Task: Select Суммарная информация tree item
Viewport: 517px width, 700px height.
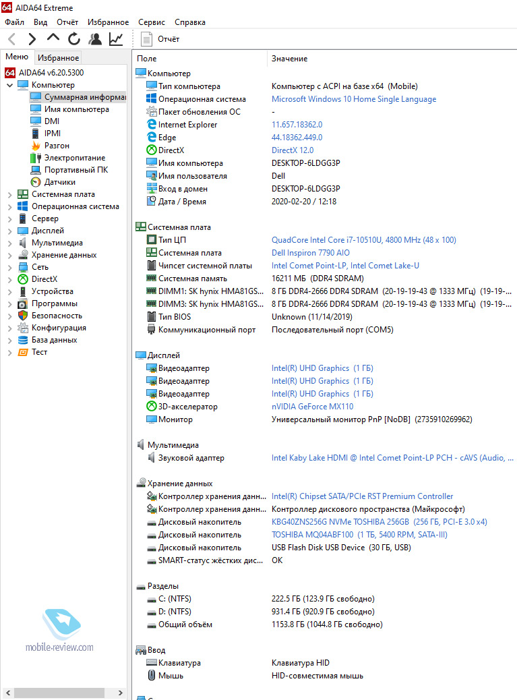Action: [79, 97]
